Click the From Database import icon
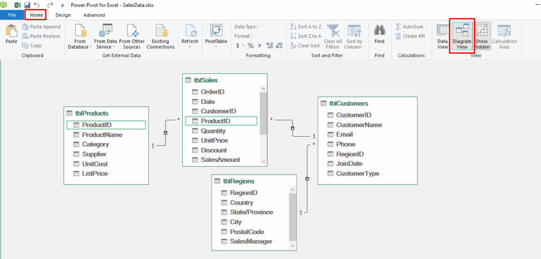The height and width of the screenshot is (259, 541). click(x=80, y=32)
